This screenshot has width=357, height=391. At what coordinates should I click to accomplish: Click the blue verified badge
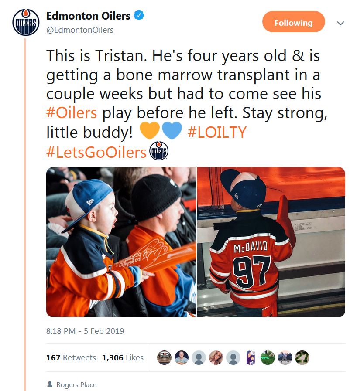tap(139, 16)
